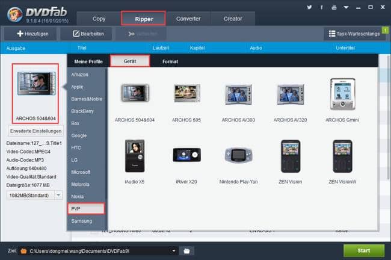The image size is (391, 260).
Task: Select the ARCHOS AV320 device icon
Action: [x=291, y=94]
